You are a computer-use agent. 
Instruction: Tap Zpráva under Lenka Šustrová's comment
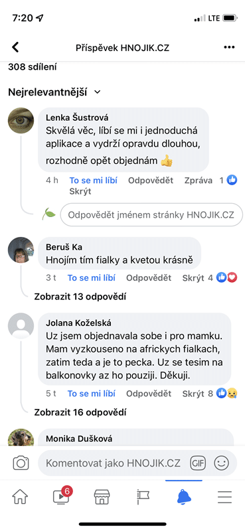point(199,181)
